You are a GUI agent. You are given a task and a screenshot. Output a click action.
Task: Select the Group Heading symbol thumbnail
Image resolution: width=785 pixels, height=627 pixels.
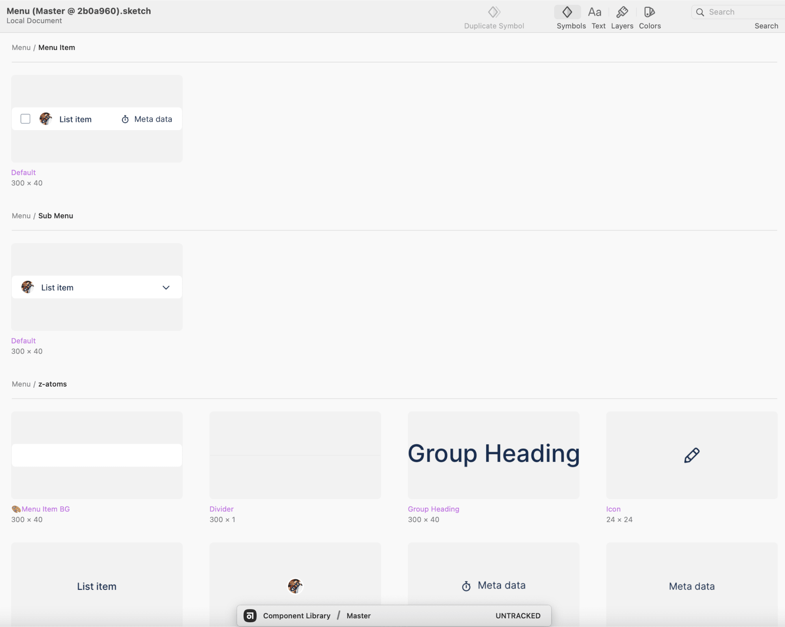pyautogui.click(x=493, y=455)
